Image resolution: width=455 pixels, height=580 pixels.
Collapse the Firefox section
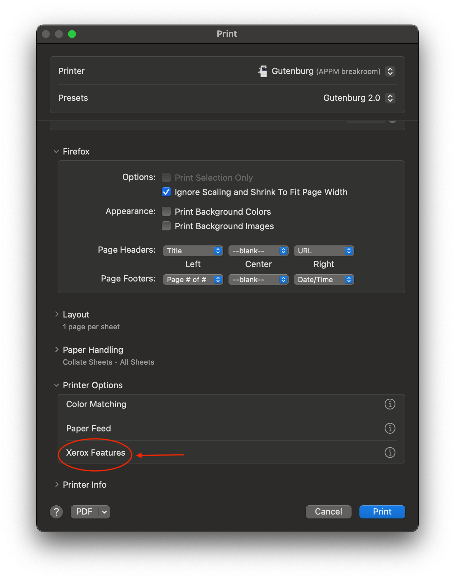point(56,151)
